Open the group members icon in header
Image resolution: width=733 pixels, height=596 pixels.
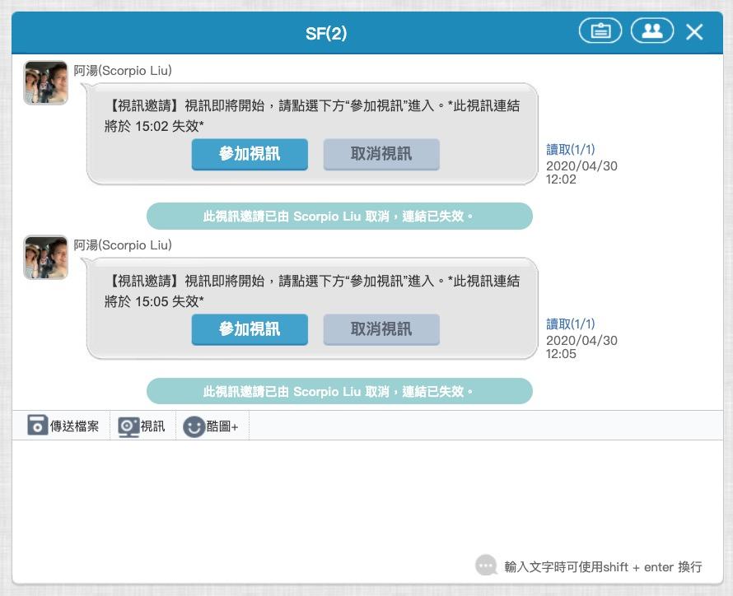(x=652, y=30)
